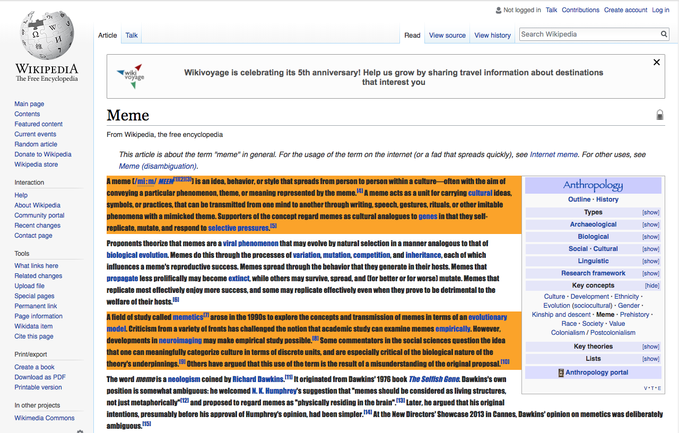Open Community portal link
Viewport: 679px width, 433px height.
(39, 215)
